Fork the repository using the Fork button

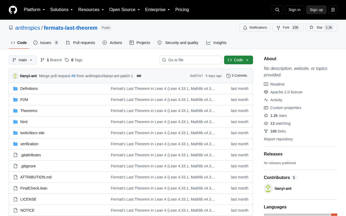pyautogui.click(x=288, y=28)
